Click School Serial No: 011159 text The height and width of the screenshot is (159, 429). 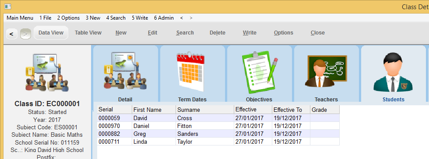click(47, 142)
